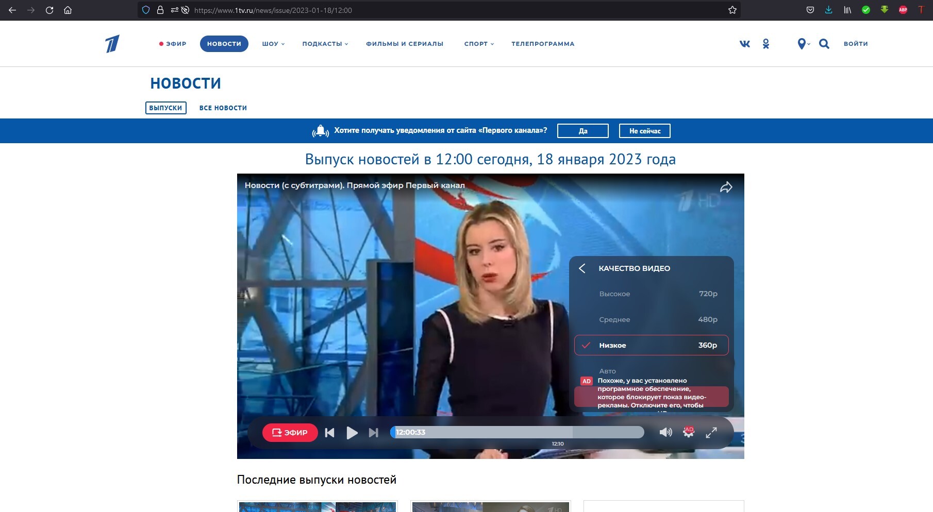Share the video with the arrow icon
The image size is (933, 512).
click(x=726, y=187)
